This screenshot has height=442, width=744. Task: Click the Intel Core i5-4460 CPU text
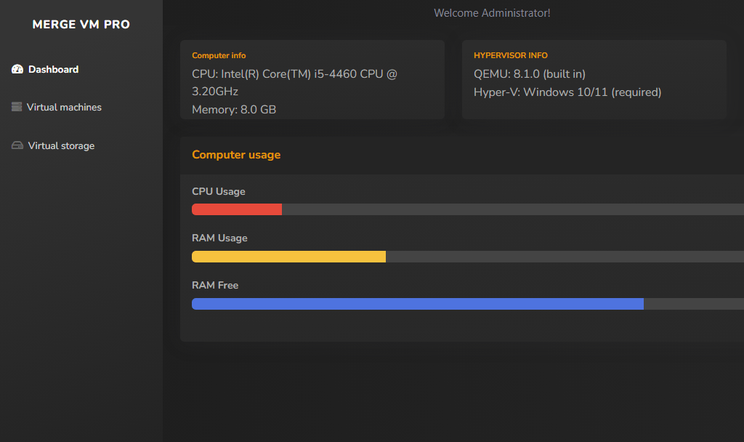tap(294, 74)
